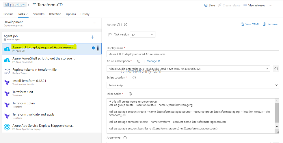
Task: Click inside the Inline Script text area
Action: (191, 116)
